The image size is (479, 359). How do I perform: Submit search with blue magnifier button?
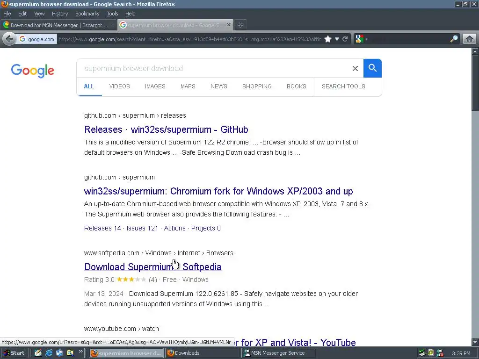click(372, 68)
